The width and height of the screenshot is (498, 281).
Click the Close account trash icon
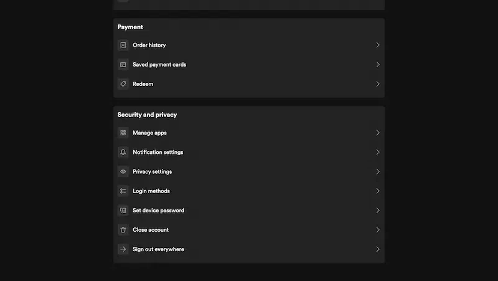[x=123, y=230]
